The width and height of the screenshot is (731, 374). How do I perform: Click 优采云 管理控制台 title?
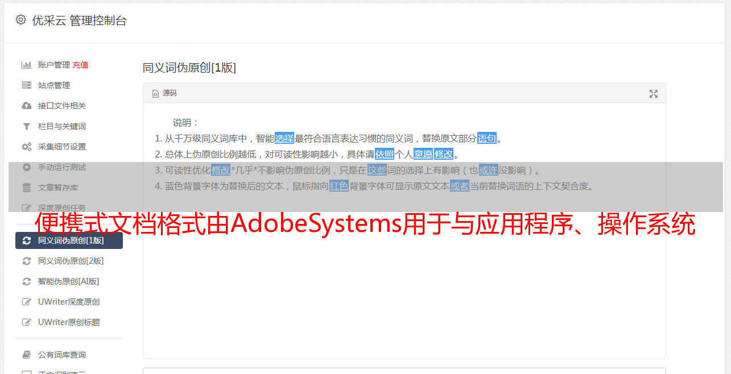pos(79,20)
